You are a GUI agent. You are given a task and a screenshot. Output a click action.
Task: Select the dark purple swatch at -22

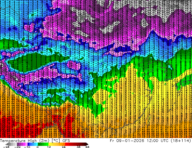pos(18,144)
